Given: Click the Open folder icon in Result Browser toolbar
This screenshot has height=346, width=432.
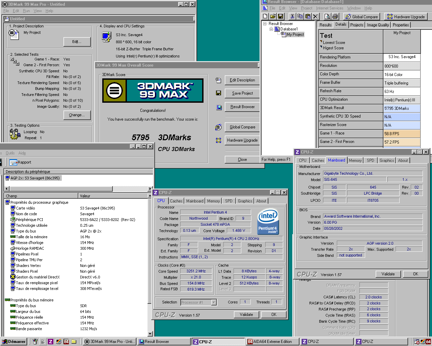Looking at the screenshot, I should 273,16.
